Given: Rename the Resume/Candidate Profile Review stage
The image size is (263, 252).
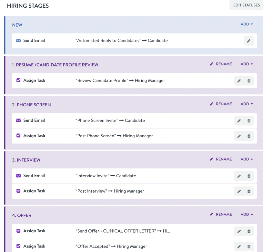Looking at the screenshot, I should pos(221,64).
